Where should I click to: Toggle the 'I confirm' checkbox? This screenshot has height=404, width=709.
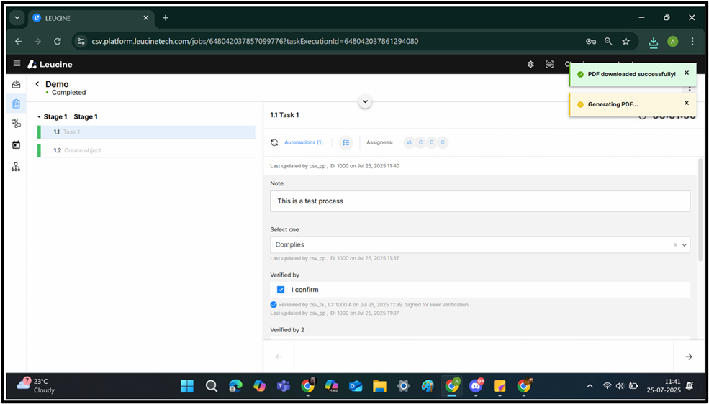[x=281, y=290]
